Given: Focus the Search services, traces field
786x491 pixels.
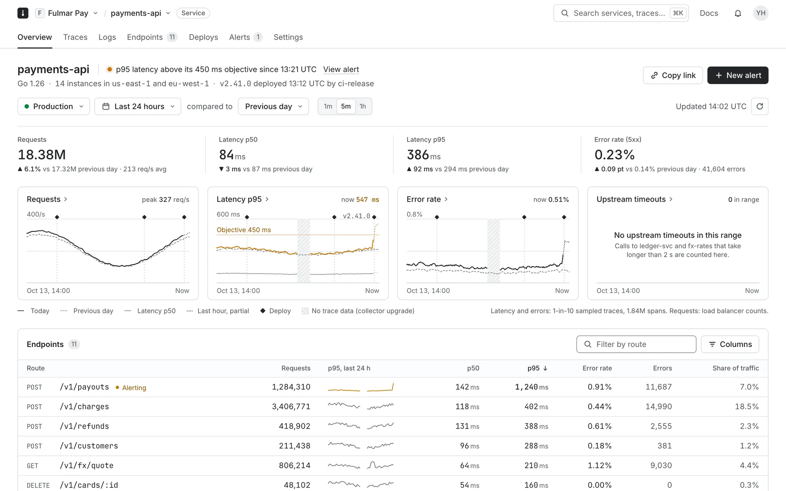Looking at the screenshot, I should coord(621,13).
